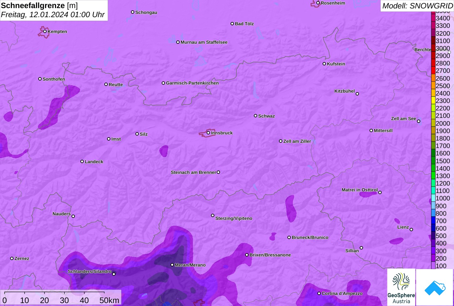454x306 pixels.
Task: Select the "Sterzing/Vipiteno" label
Action: point(234,219)
